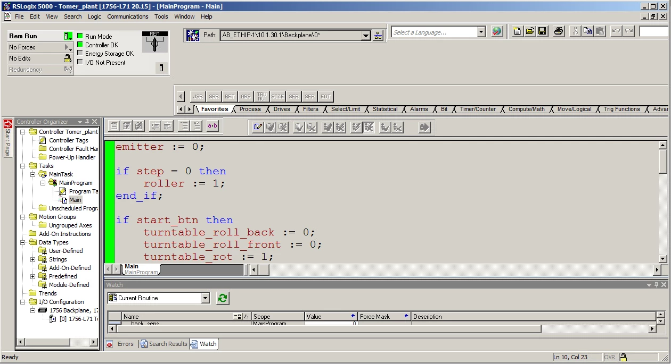Click the Print icon
This screenshot has height=364, width=671.
[558, 31]
